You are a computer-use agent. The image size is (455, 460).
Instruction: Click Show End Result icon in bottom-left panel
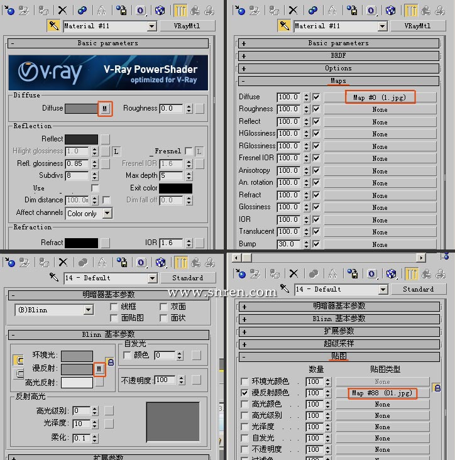tap(181, 262)
